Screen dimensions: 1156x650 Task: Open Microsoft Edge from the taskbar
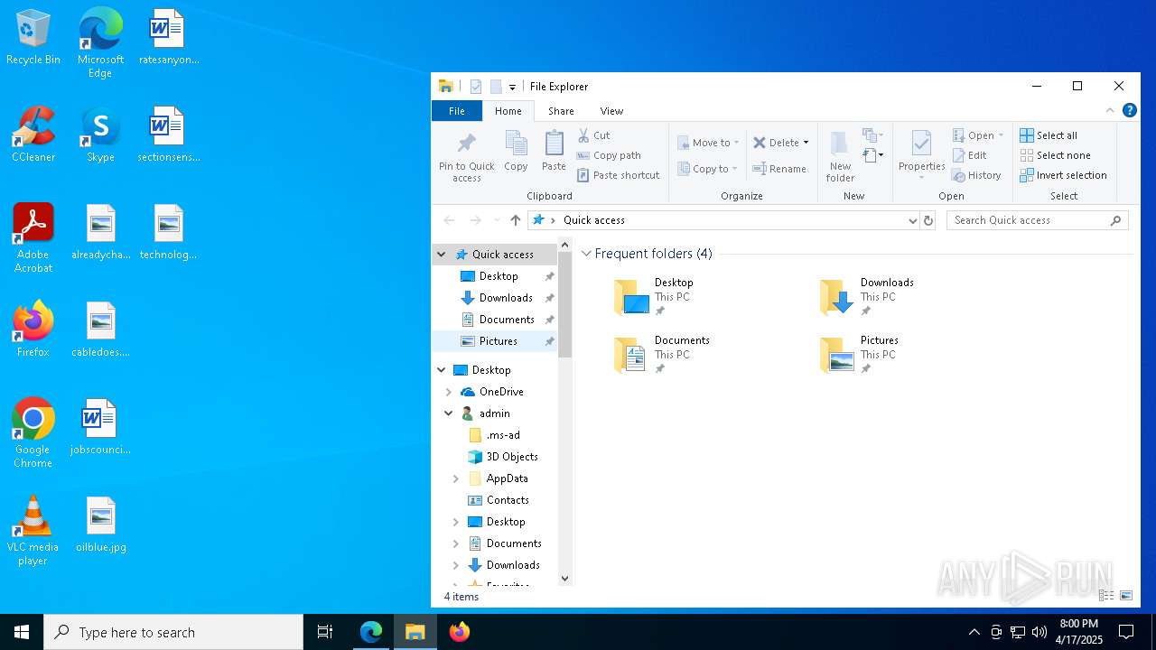click(371, 632)
